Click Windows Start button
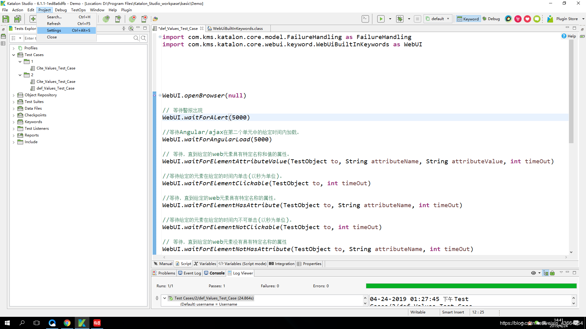The height and width of the screenshot is (329, 586). coord(7,323)
